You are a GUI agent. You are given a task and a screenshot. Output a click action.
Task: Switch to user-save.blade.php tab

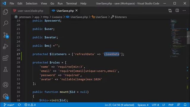[x=30, y=11]
